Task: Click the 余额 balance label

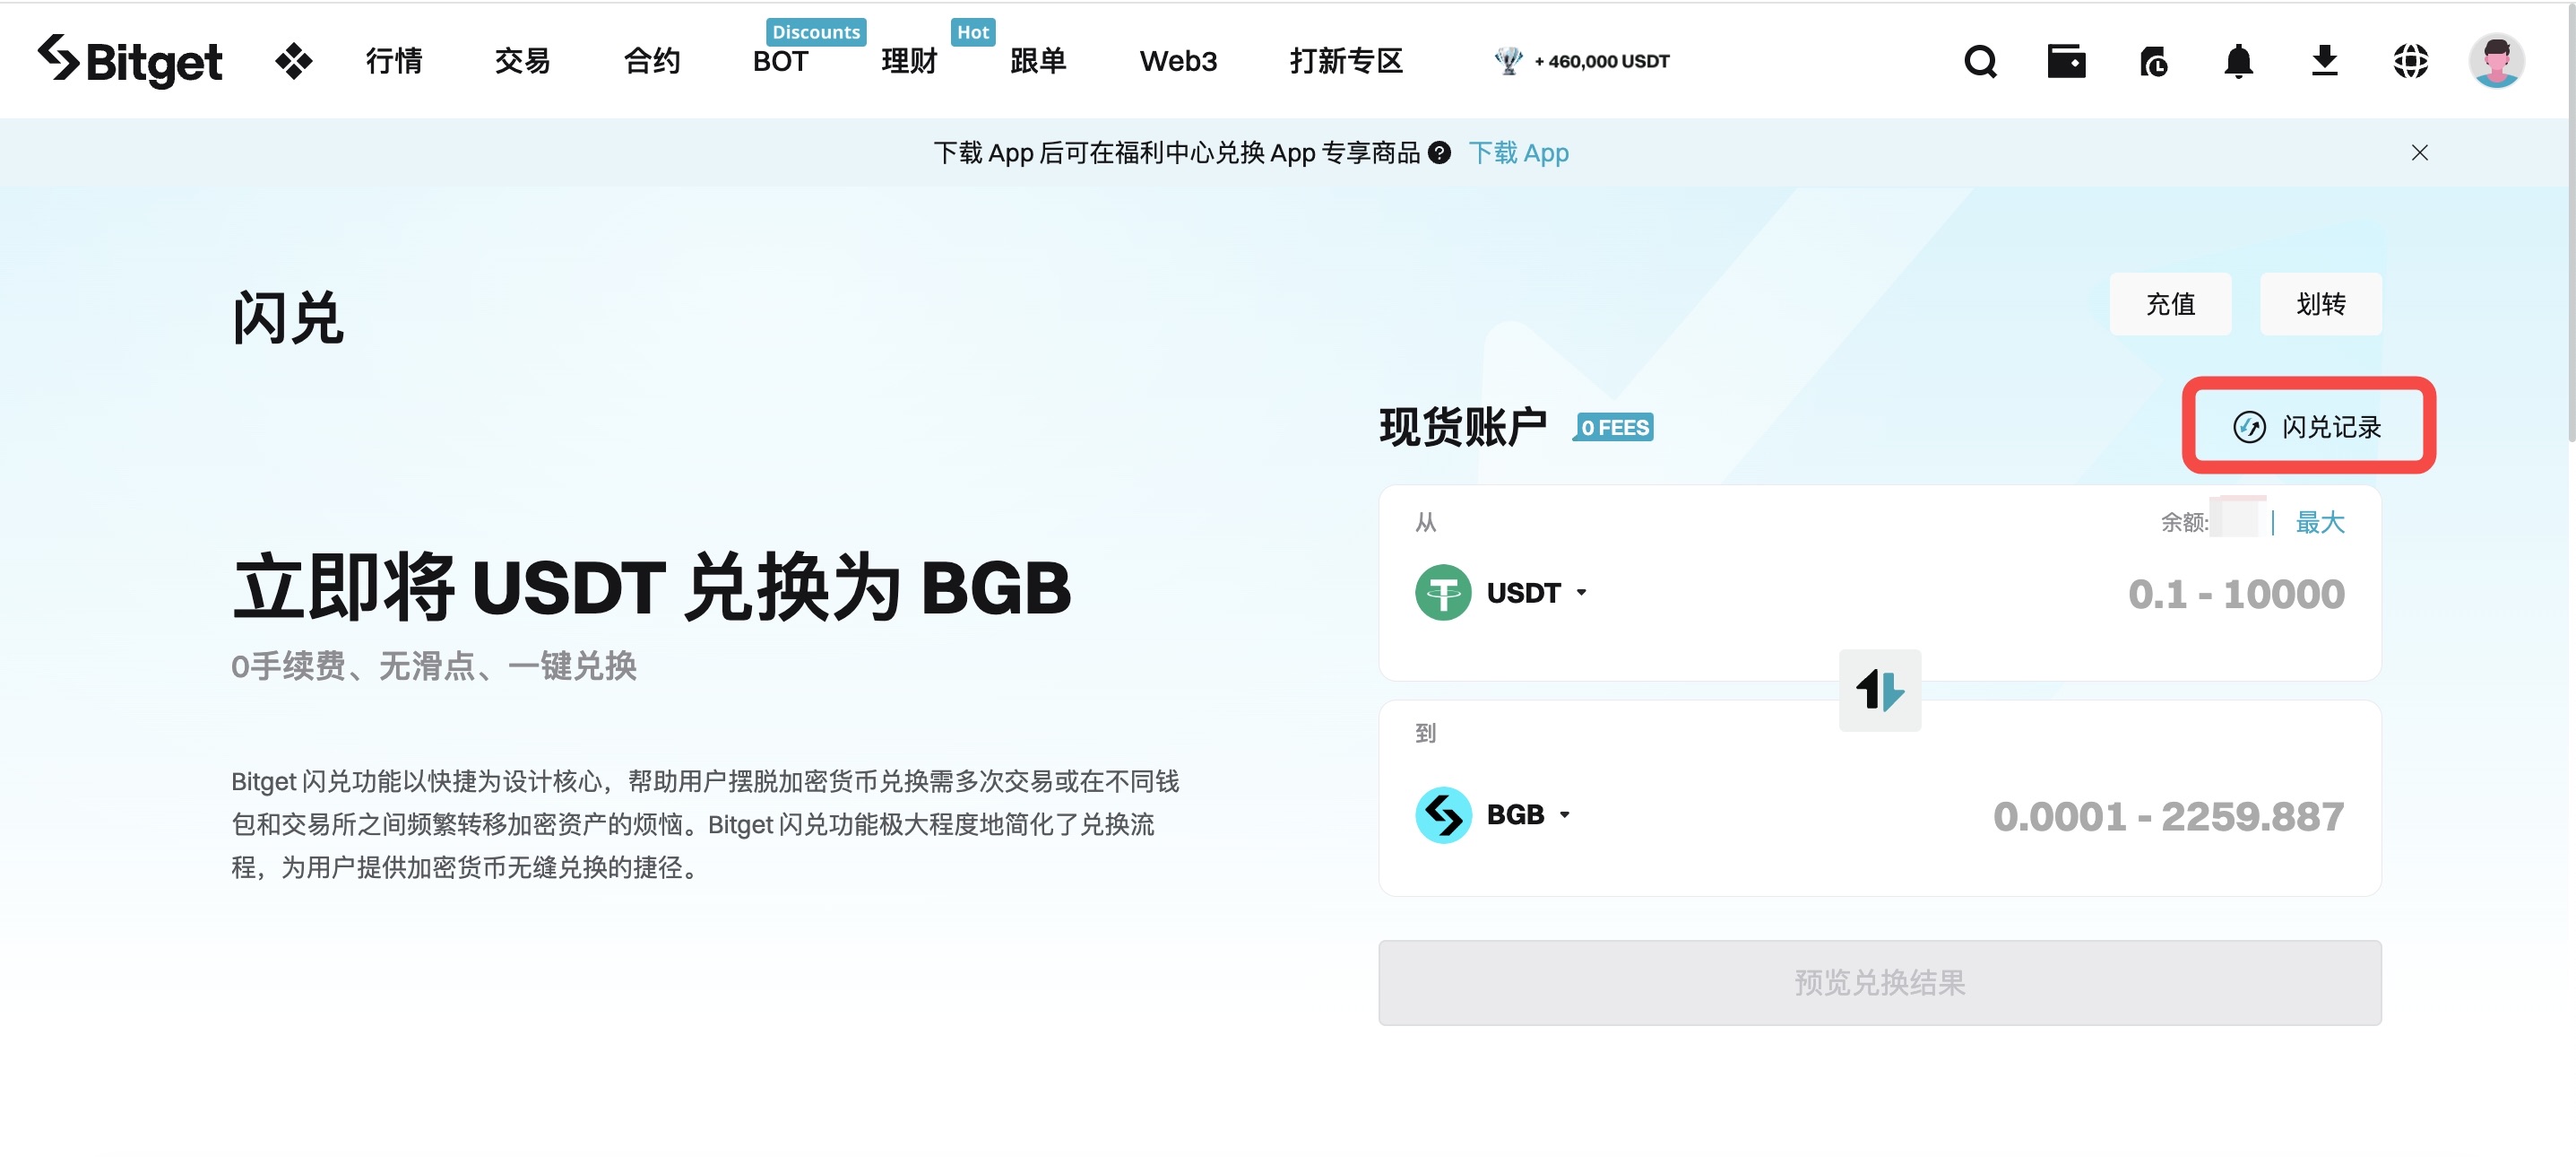Action: 2183,521
